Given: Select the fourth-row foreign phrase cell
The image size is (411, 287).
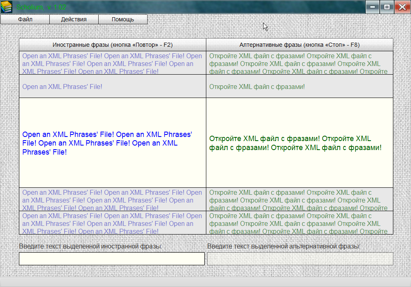Looking at the screenshot, I should coord(113,200).
